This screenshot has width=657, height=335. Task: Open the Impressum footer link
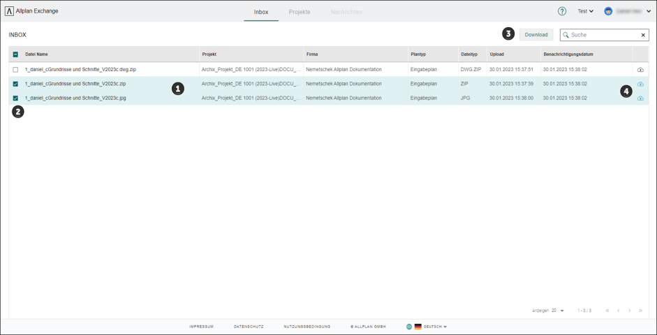[x=201, y=327]
